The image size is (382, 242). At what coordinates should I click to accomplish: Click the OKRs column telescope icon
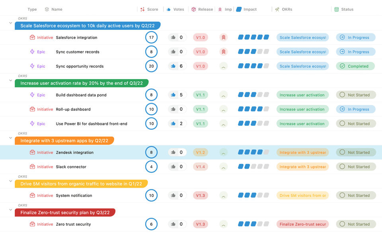277,9
